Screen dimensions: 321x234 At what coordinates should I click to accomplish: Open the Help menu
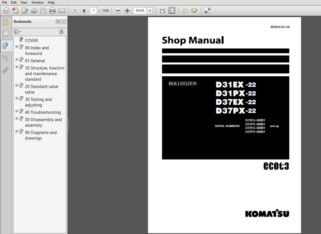tap(51, 3)
